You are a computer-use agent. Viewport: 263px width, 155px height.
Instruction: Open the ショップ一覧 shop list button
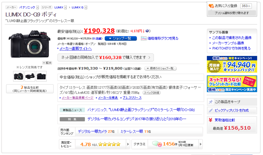tap(121, 38)
